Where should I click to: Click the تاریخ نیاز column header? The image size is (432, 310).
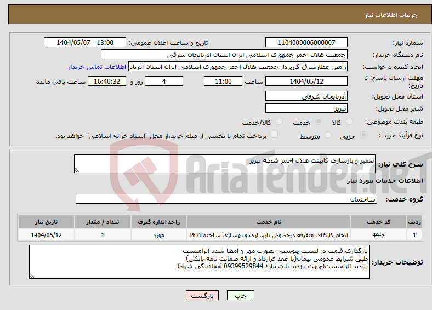pos(46,222)
